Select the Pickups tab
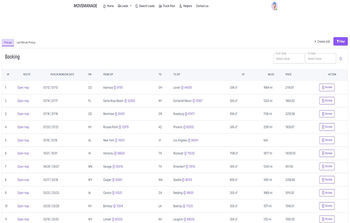 8,42
